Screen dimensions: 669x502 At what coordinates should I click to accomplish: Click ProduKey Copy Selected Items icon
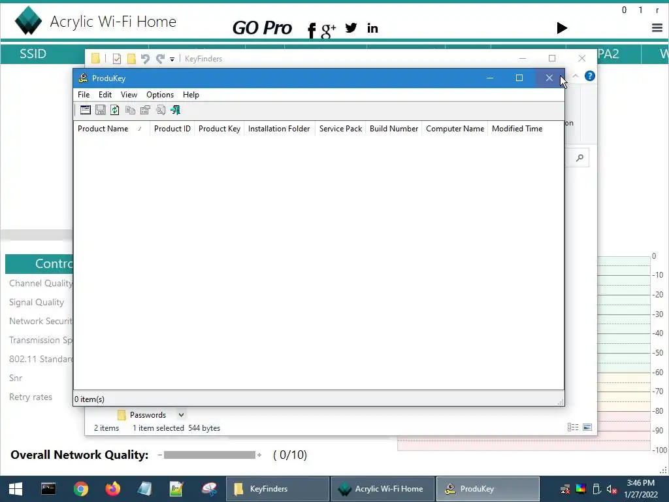coord(130,110)
